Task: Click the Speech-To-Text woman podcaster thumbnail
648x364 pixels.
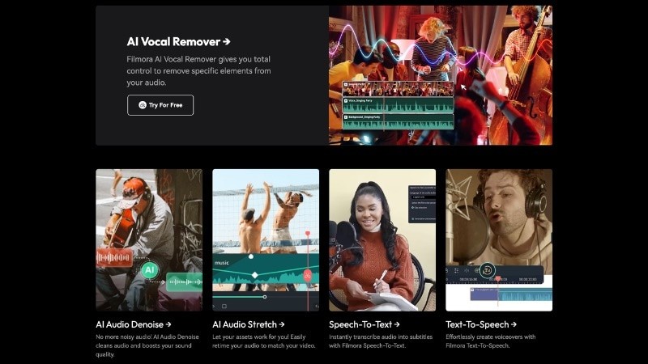Action: [x=382, y=239]
